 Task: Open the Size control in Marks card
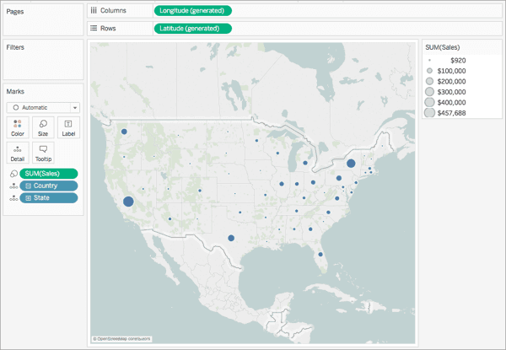[43, 127]
